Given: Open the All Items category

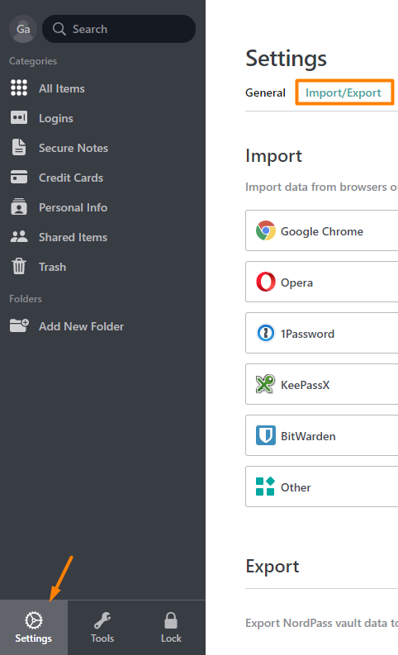Looking at the screenshot, I should point(62,88).
